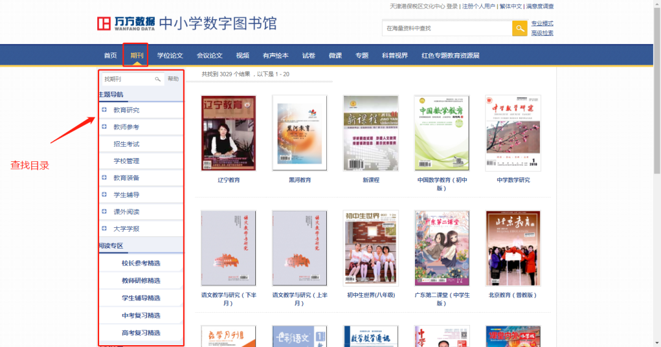The width and height of the screenshot is (661, 347).
Task: Click 注册个人用户 link
Action: pos(479,6)
